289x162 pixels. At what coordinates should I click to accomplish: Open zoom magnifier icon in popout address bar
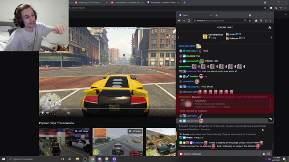point(245,21)
